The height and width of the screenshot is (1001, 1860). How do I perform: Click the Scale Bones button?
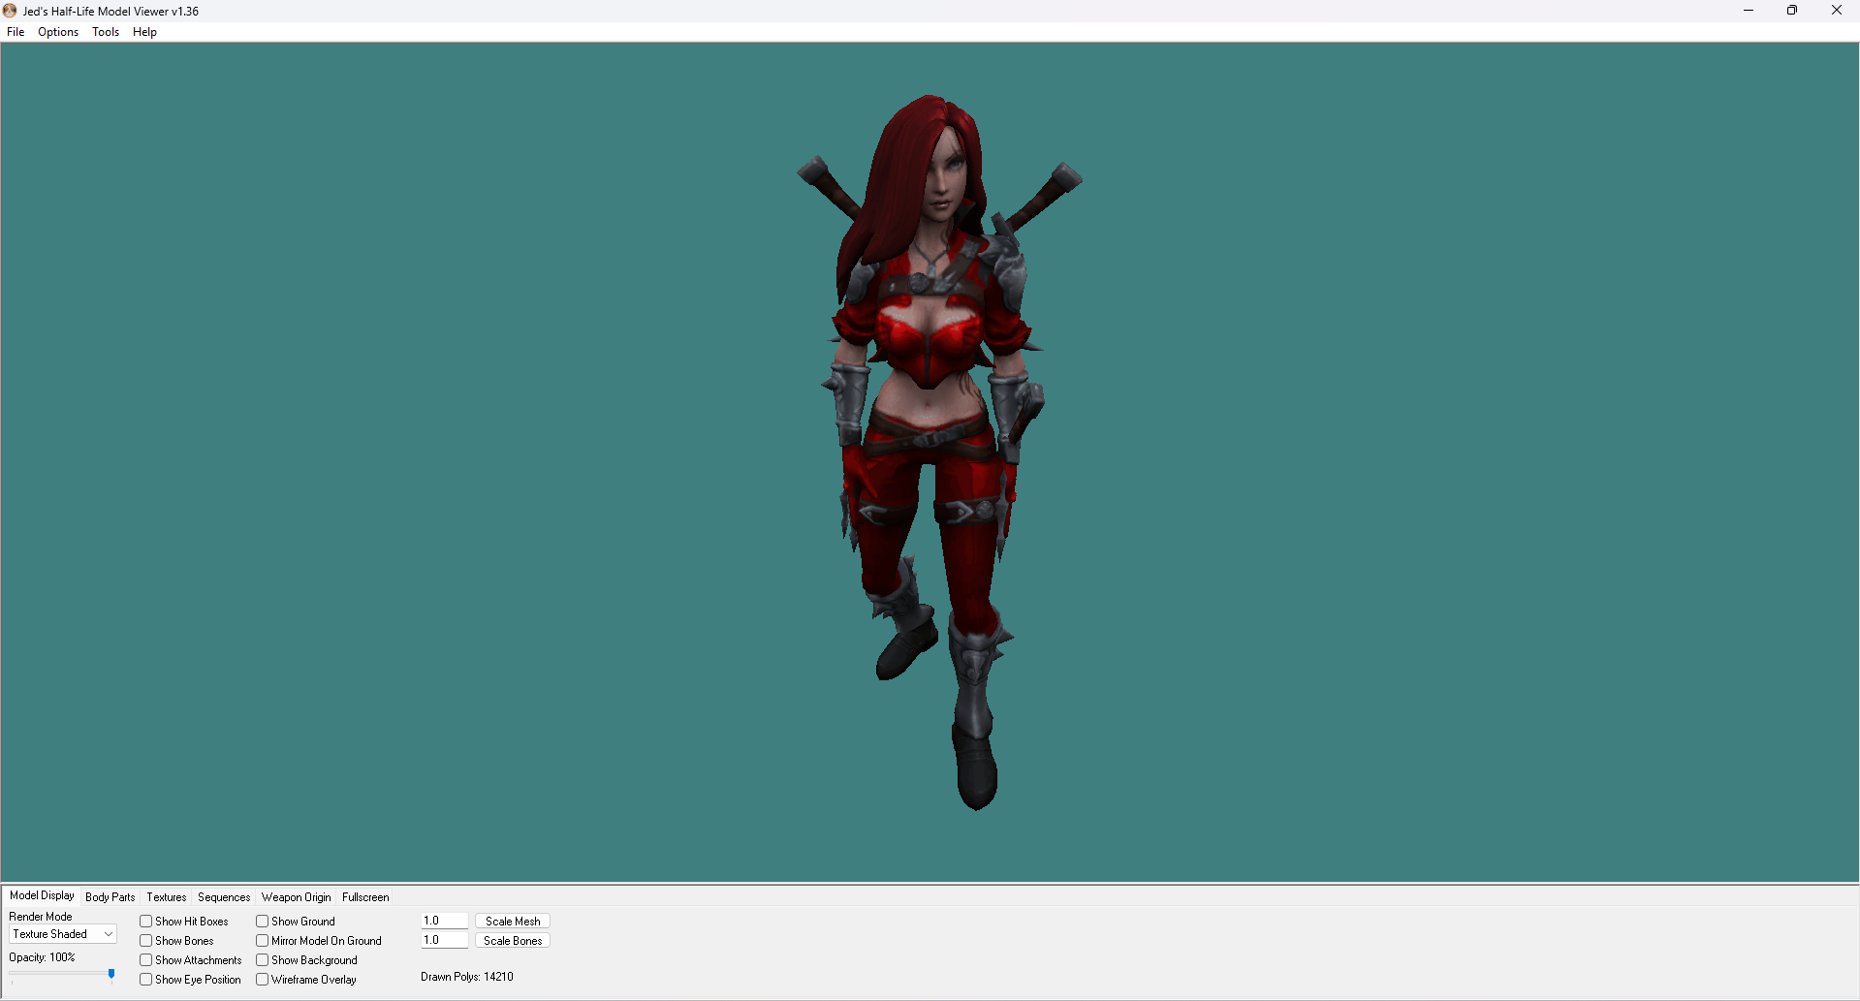513,941
